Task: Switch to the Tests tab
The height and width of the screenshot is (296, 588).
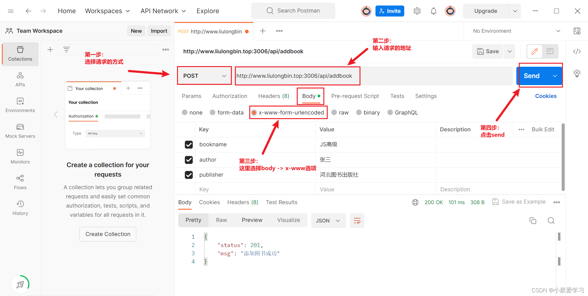Action: [397, 96]
